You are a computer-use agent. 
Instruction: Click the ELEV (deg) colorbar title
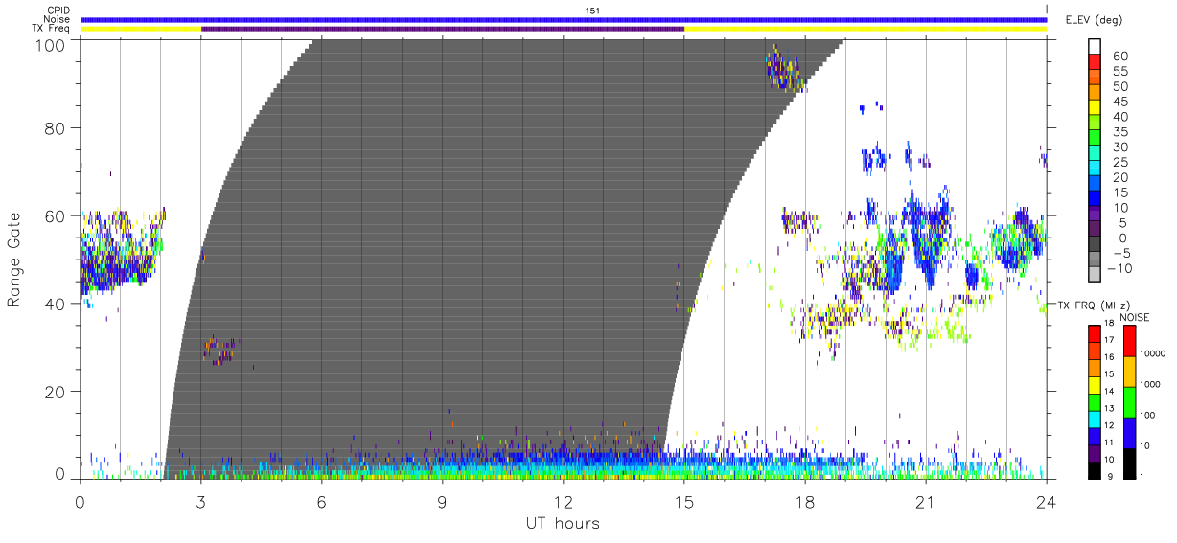coord(1094,19)
